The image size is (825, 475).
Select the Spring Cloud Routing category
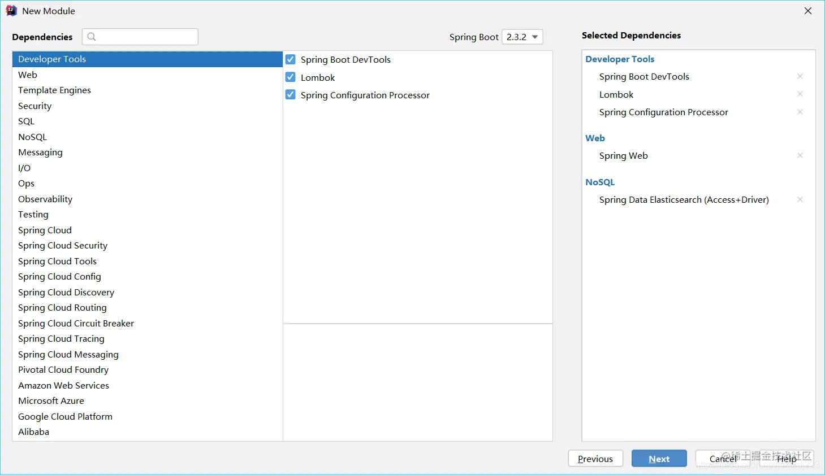[x=148, y=308]
